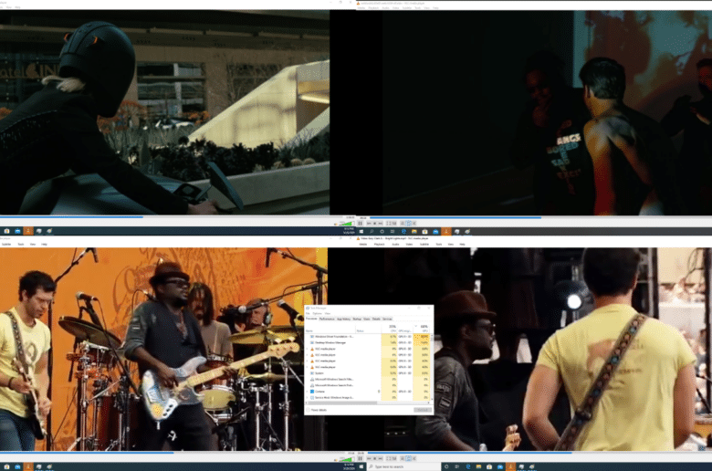The width and height of the screenshot is (712, 471).
Task: Select the System process row
Action: (x=367, y=373)
